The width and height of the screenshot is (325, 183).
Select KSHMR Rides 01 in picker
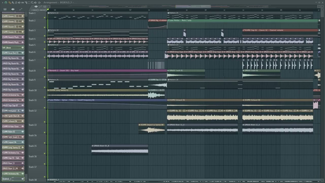tap(13, 132)
